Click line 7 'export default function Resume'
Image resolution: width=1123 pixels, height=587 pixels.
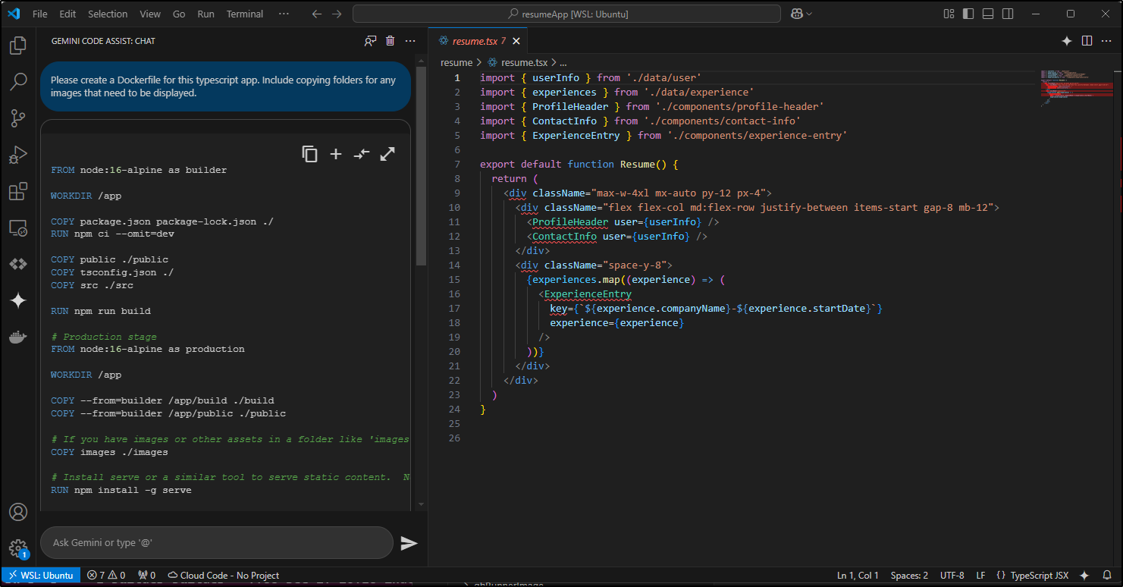pos(579,164)
